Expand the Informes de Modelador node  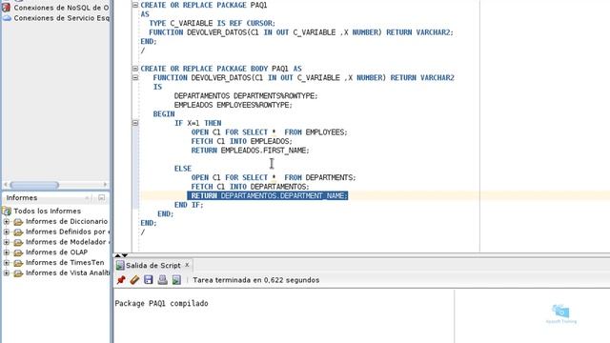tap(7, 242)
